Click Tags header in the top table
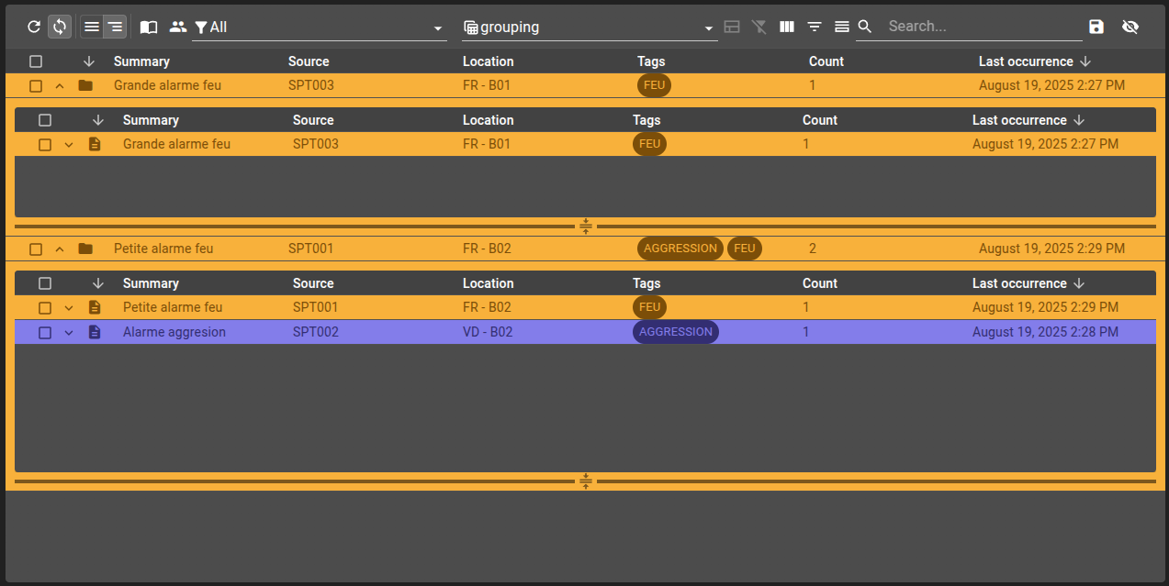The height and width of the screenshot is (586, 1169). point(651,61)
